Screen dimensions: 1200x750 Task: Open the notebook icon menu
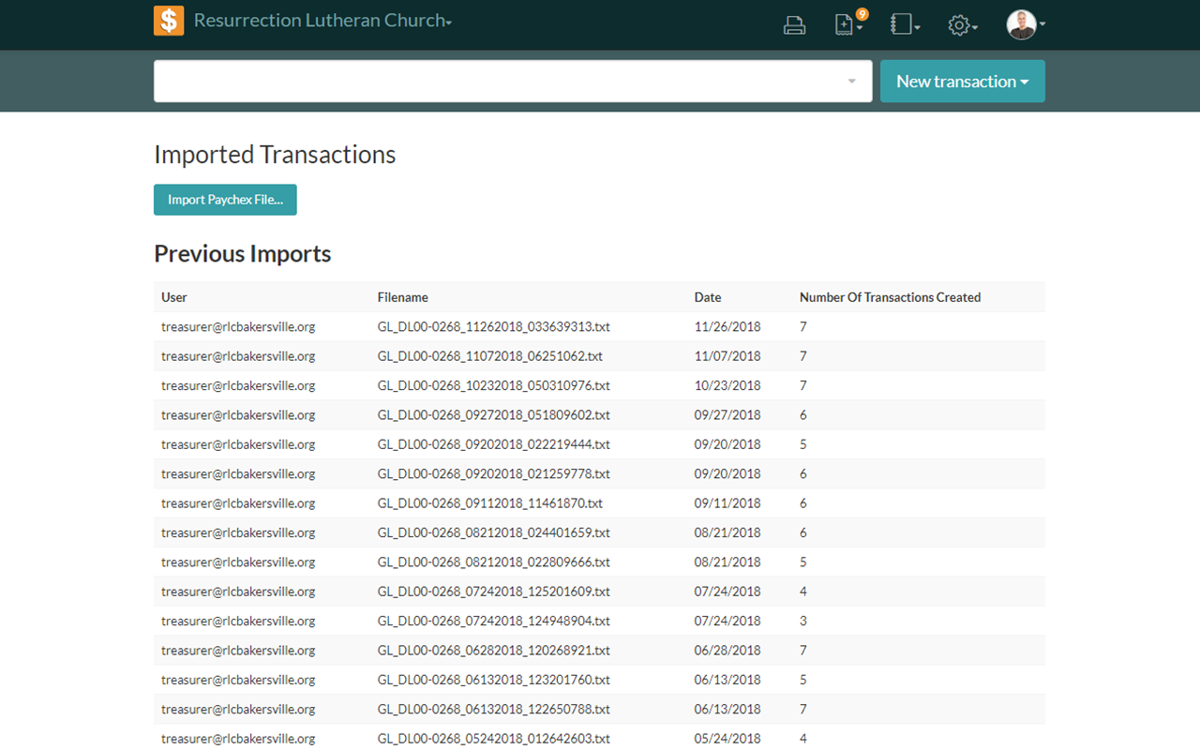(x=904, y=25)
